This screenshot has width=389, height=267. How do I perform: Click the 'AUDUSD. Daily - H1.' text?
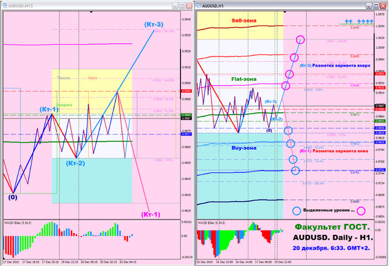(333, 237)
